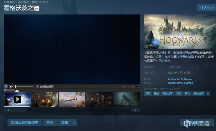
Task: Click the 忽略 button
Action: click(x=65, y=122)
